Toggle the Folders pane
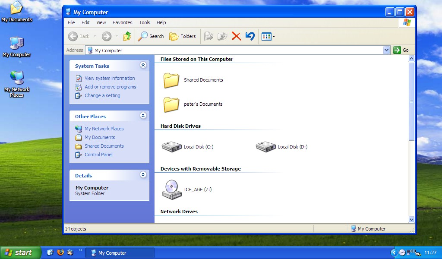Viewport: 442px width, 259px height. [x=183, y=36]
